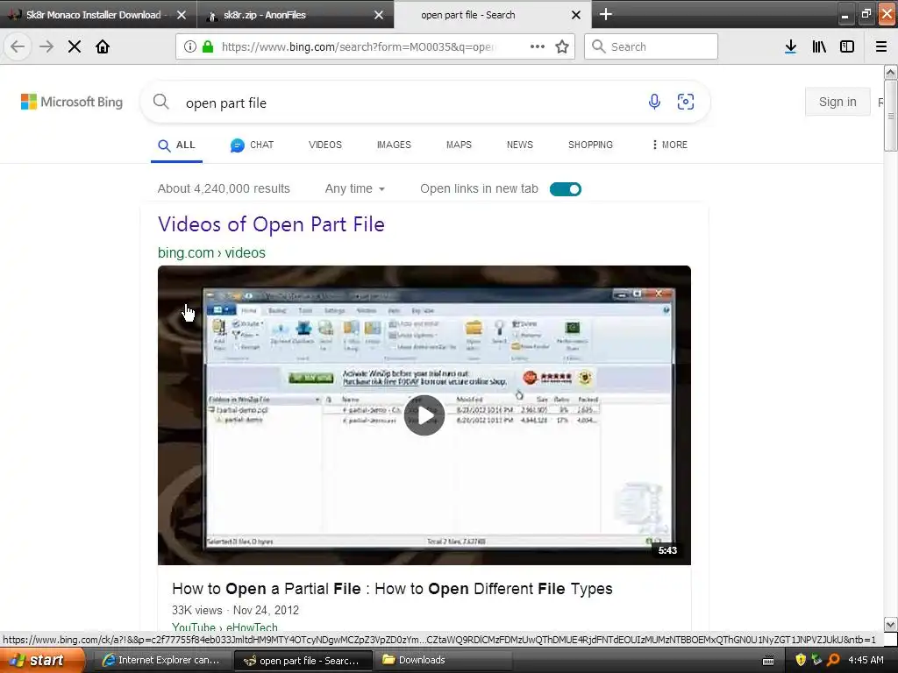
Task: Open the Bing CHAT tab
Action: (252, 145)
